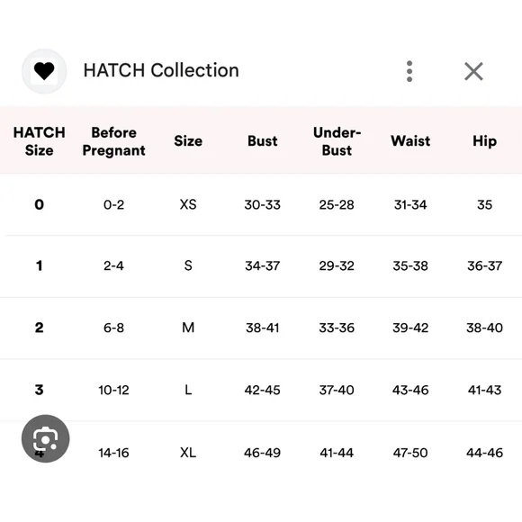Viewport: 522px width, 522px height.
Task: Select the Hip column header
Action: tap(485, 141)
